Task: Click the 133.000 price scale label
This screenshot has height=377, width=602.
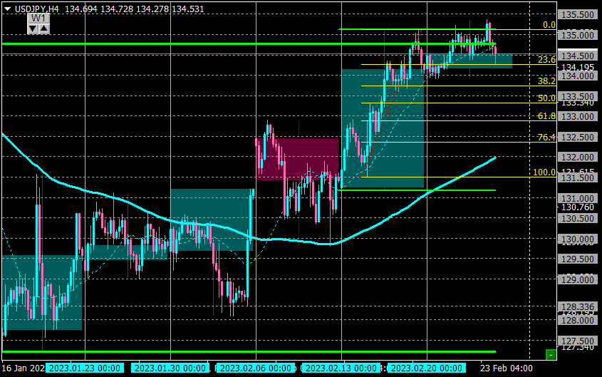Action: 578,117
